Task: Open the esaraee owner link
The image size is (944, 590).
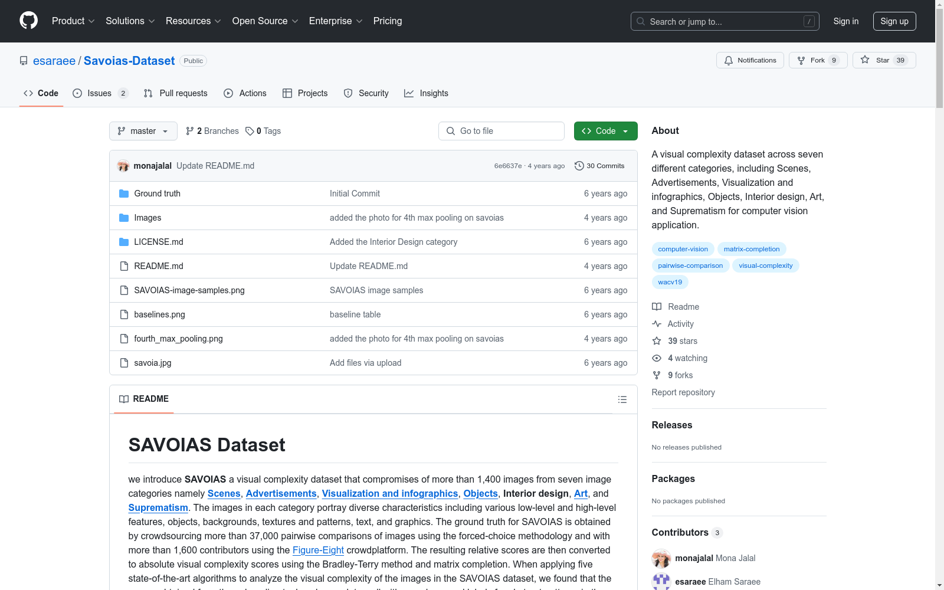Action: pos(54,61)
